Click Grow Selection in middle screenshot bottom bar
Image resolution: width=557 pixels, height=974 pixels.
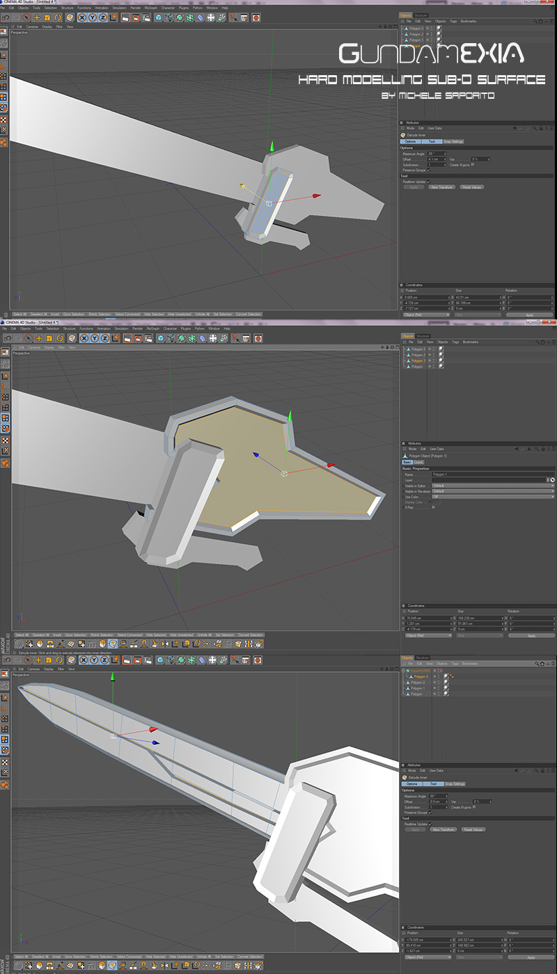coord(74,634)
